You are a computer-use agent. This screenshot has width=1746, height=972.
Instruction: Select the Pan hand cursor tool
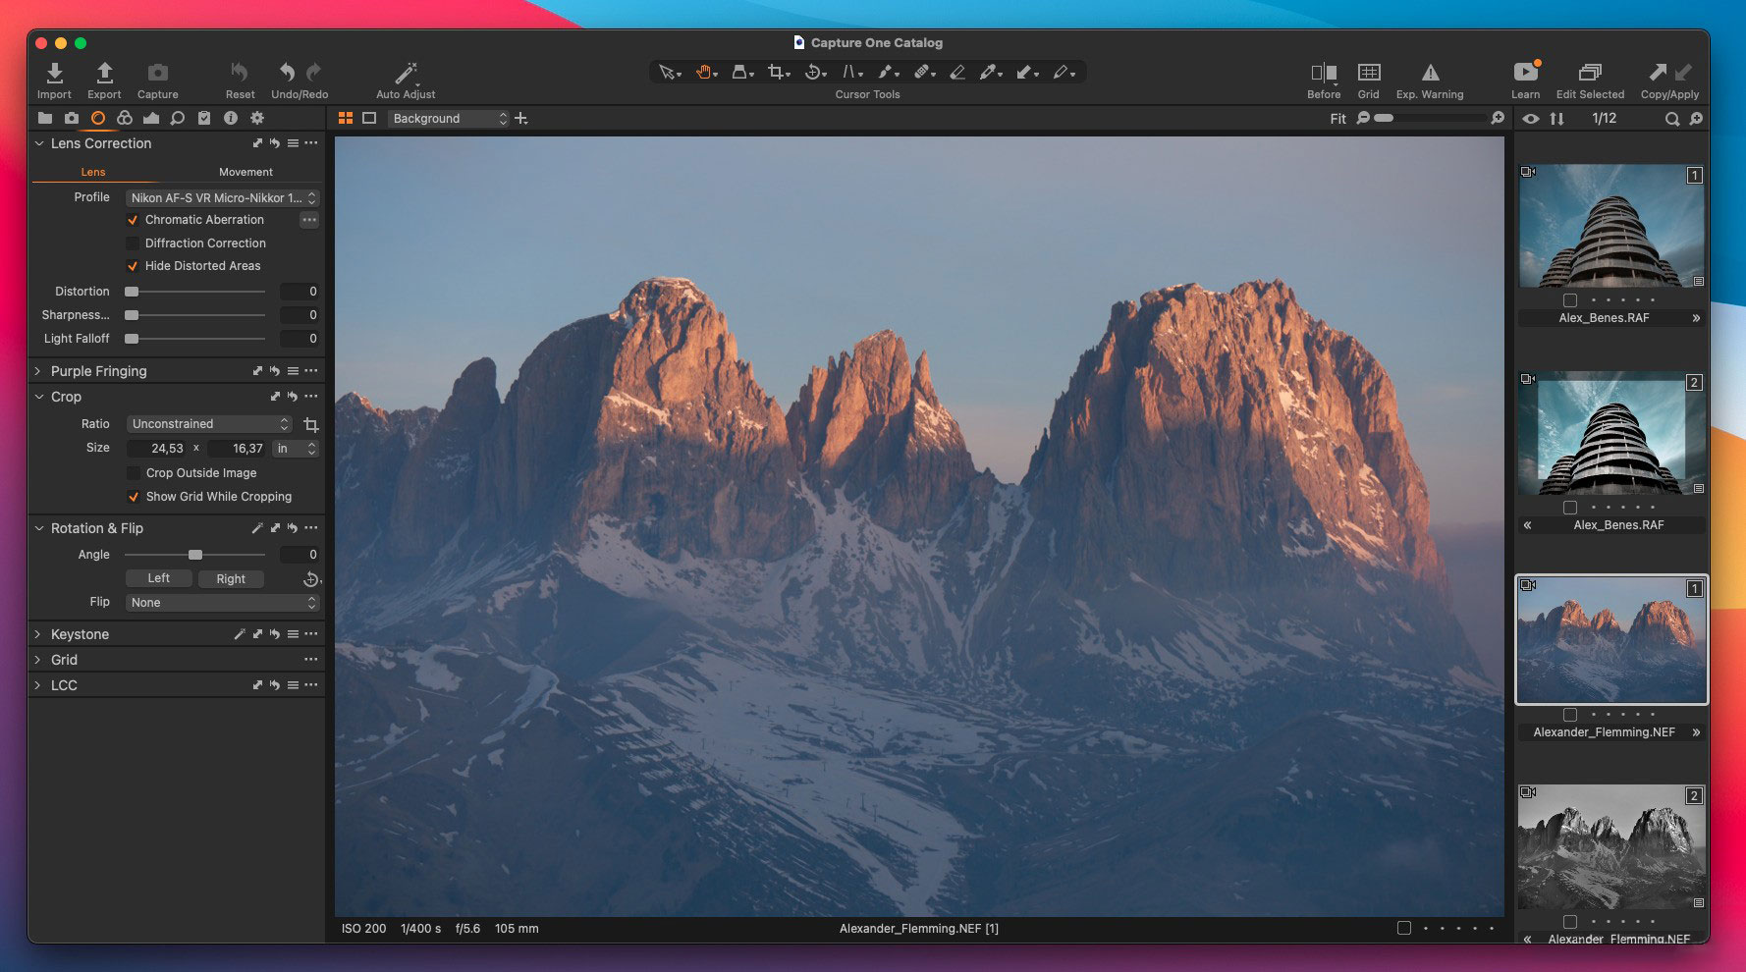click(704, 73)
